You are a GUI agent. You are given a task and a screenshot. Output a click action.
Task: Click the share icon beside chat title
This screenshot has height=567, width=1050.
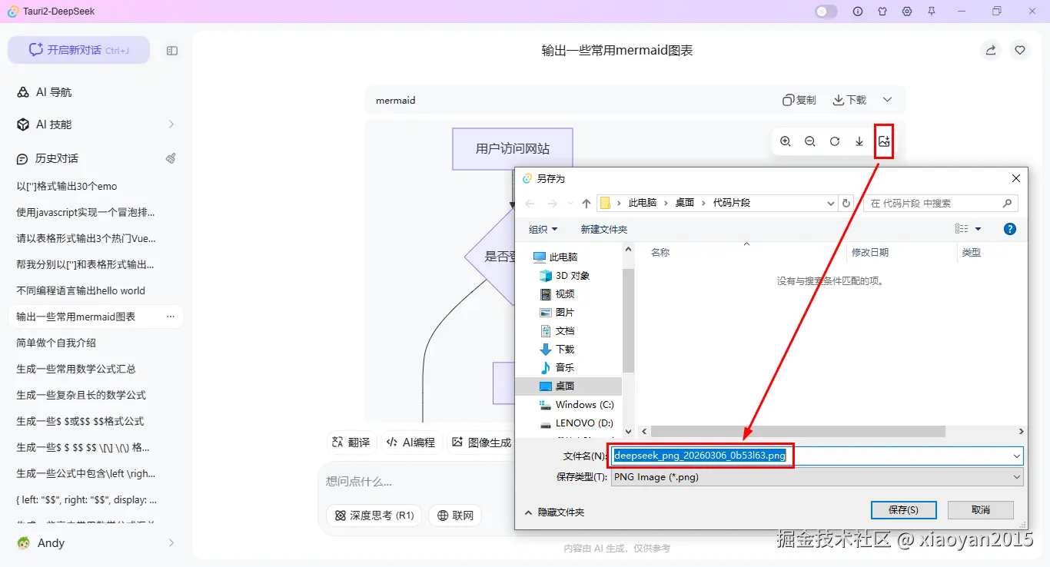(x=991, y=50)
